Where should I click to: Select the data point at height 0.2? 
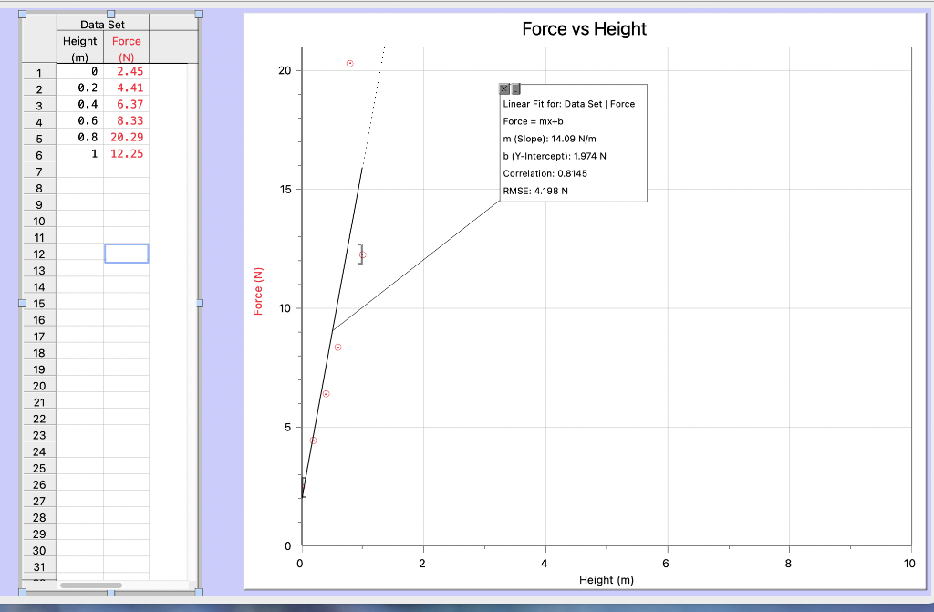pyautogui.click(x=314, y=441)
